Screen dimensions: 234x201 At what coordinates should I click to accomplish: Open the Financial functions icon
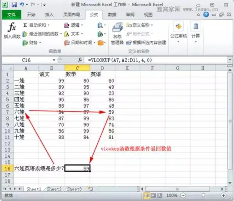click(x=25, y=43)
